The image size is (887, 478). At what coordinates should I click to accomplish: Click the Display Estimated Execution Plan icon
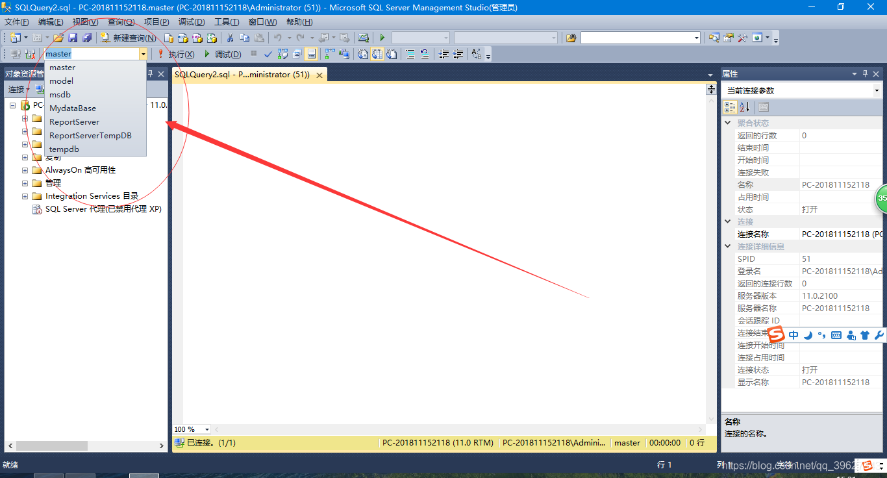tap(282, 54)
